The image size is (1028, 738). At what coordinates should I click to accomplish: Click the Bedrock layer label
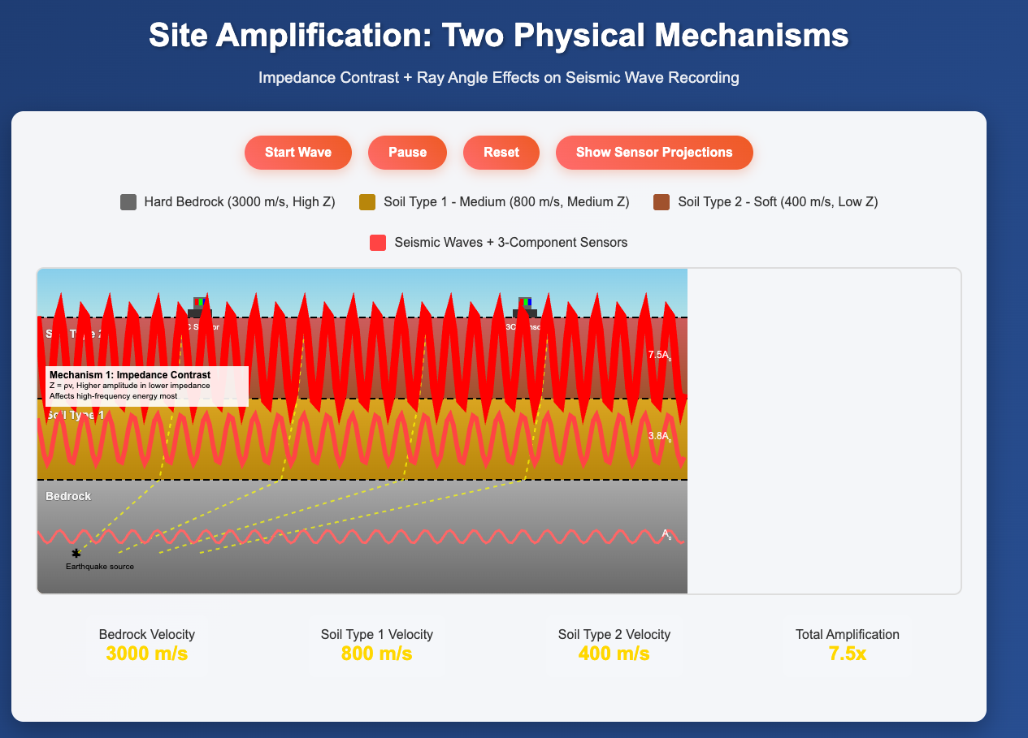coord(68,496)
